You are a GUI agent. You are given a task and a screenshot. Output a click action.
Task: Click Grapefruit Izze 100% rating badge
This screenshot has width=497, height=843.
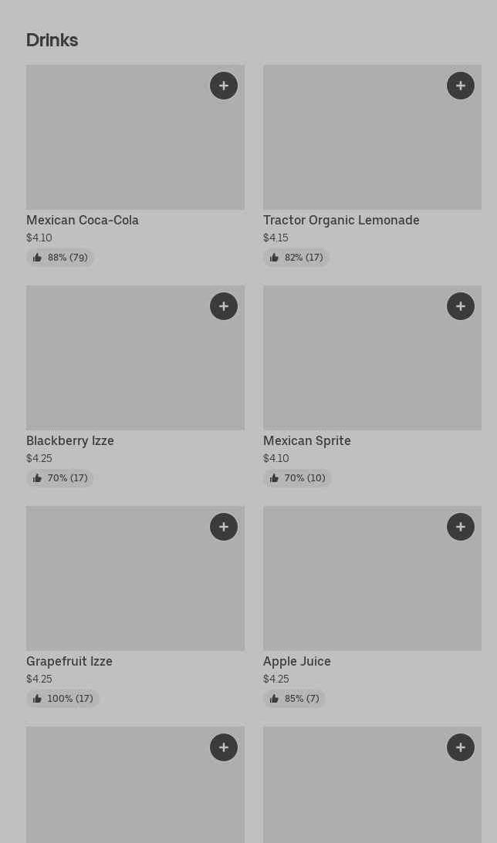[63, 699]
